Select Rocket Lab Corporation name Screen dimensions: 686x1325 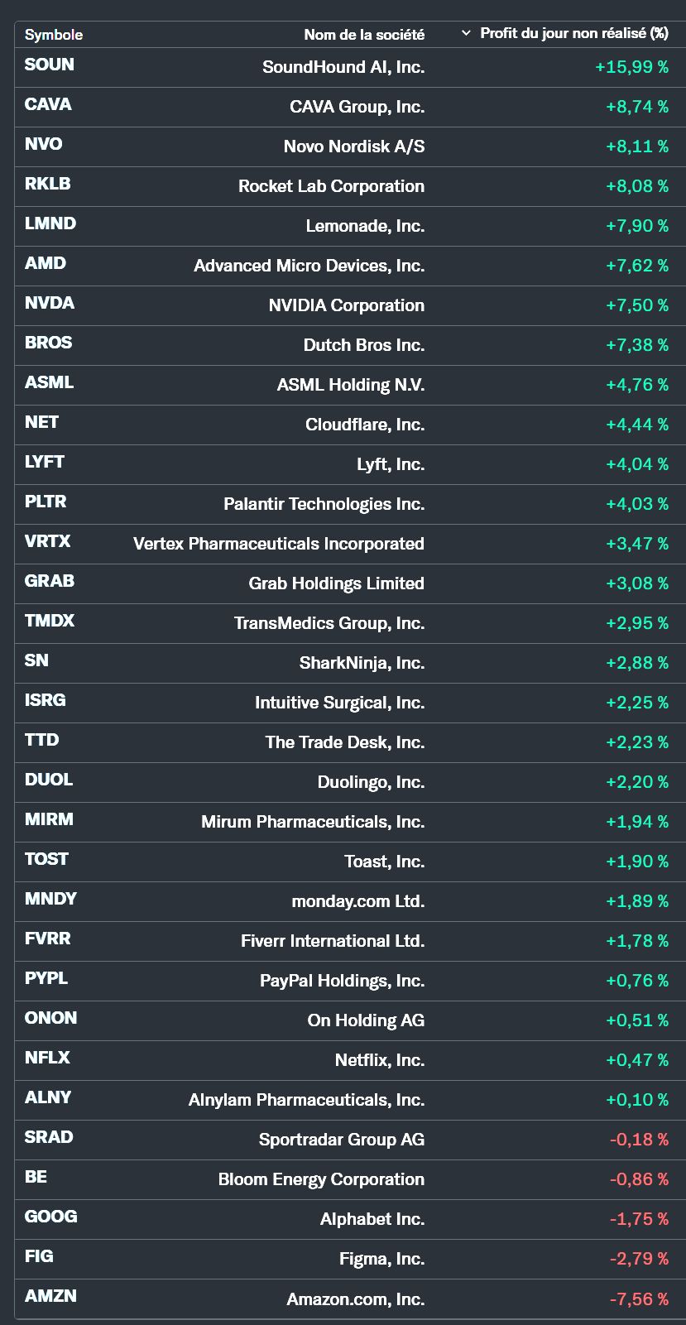[331, 186]
